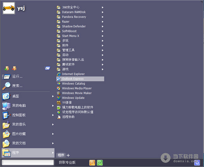Launch Outlook Express from its icon

click(x=59, y=79)
